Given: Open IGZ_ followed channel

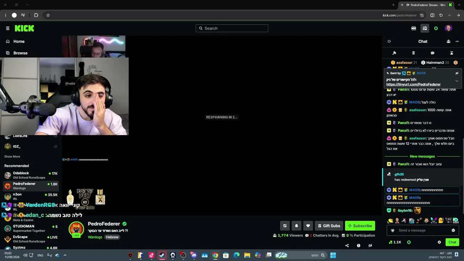Looking at the screenshot, I should (x=31, y=146).
